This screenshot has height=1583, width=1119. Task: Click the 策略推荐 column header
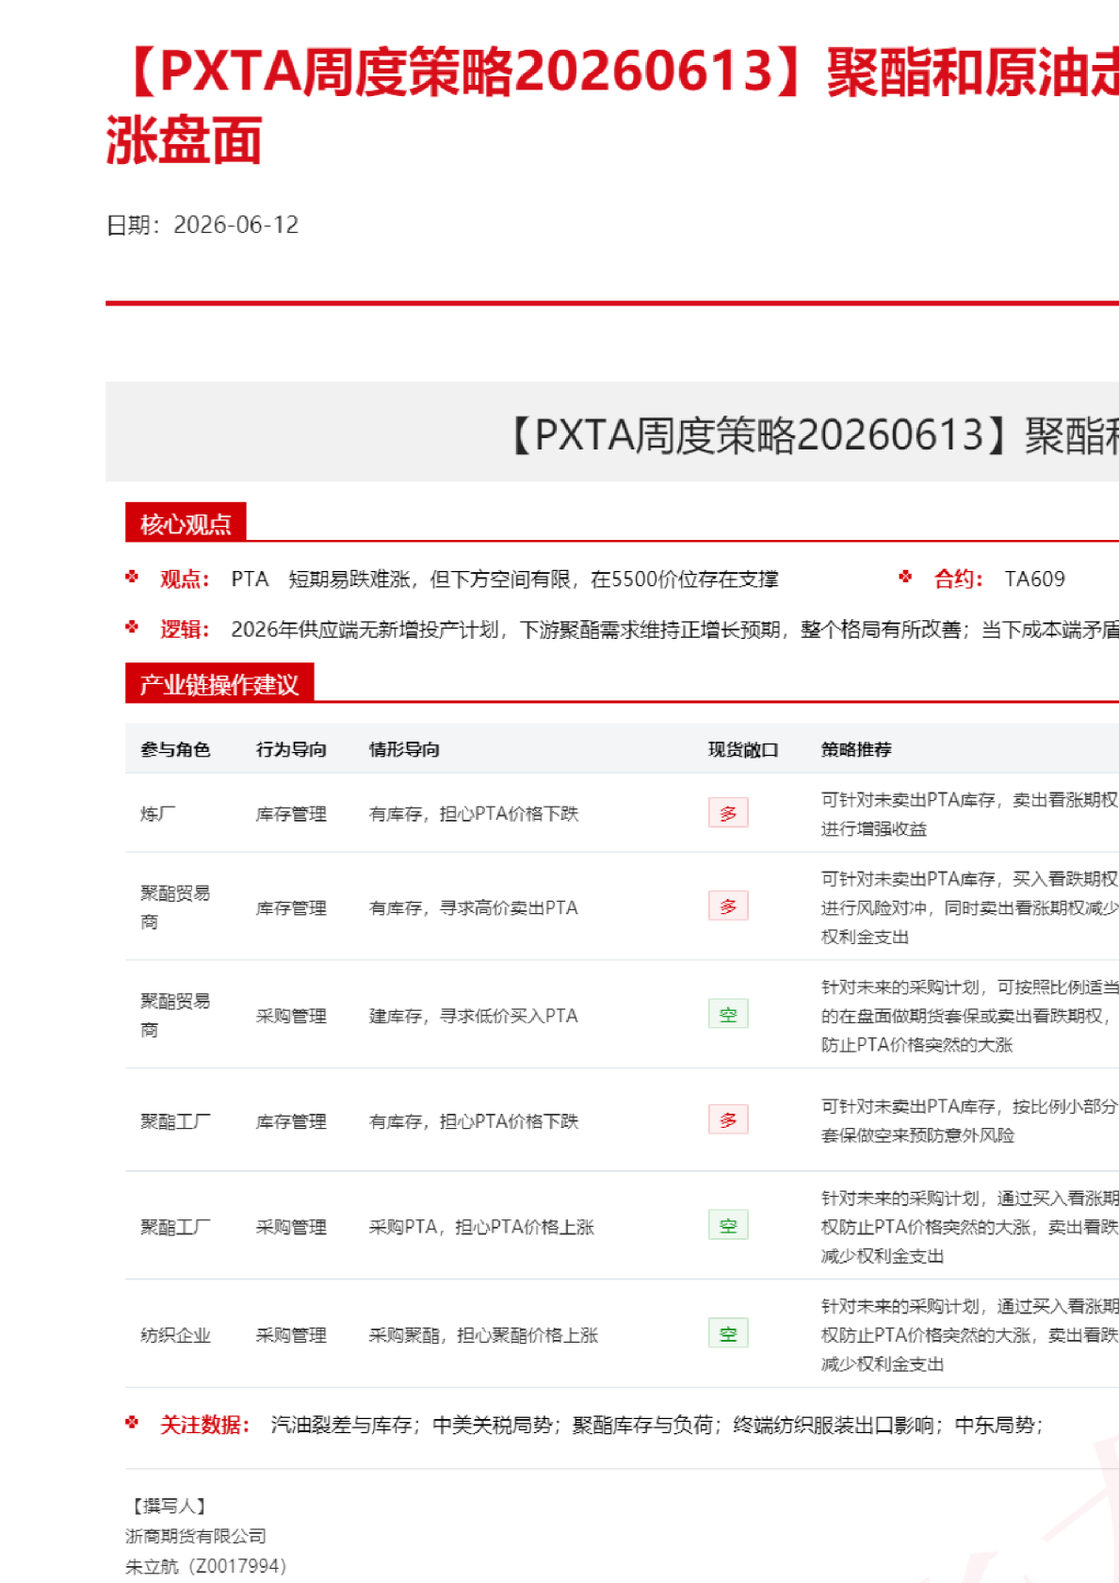[856, 750]
